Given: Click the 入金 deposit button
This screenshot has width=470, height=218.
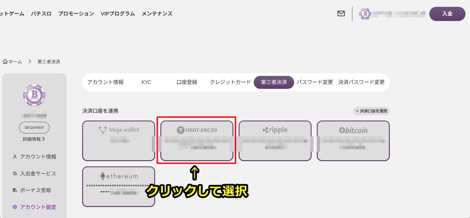Looking at the screenshot, I should pyautogui.click(x=447, y=14).
